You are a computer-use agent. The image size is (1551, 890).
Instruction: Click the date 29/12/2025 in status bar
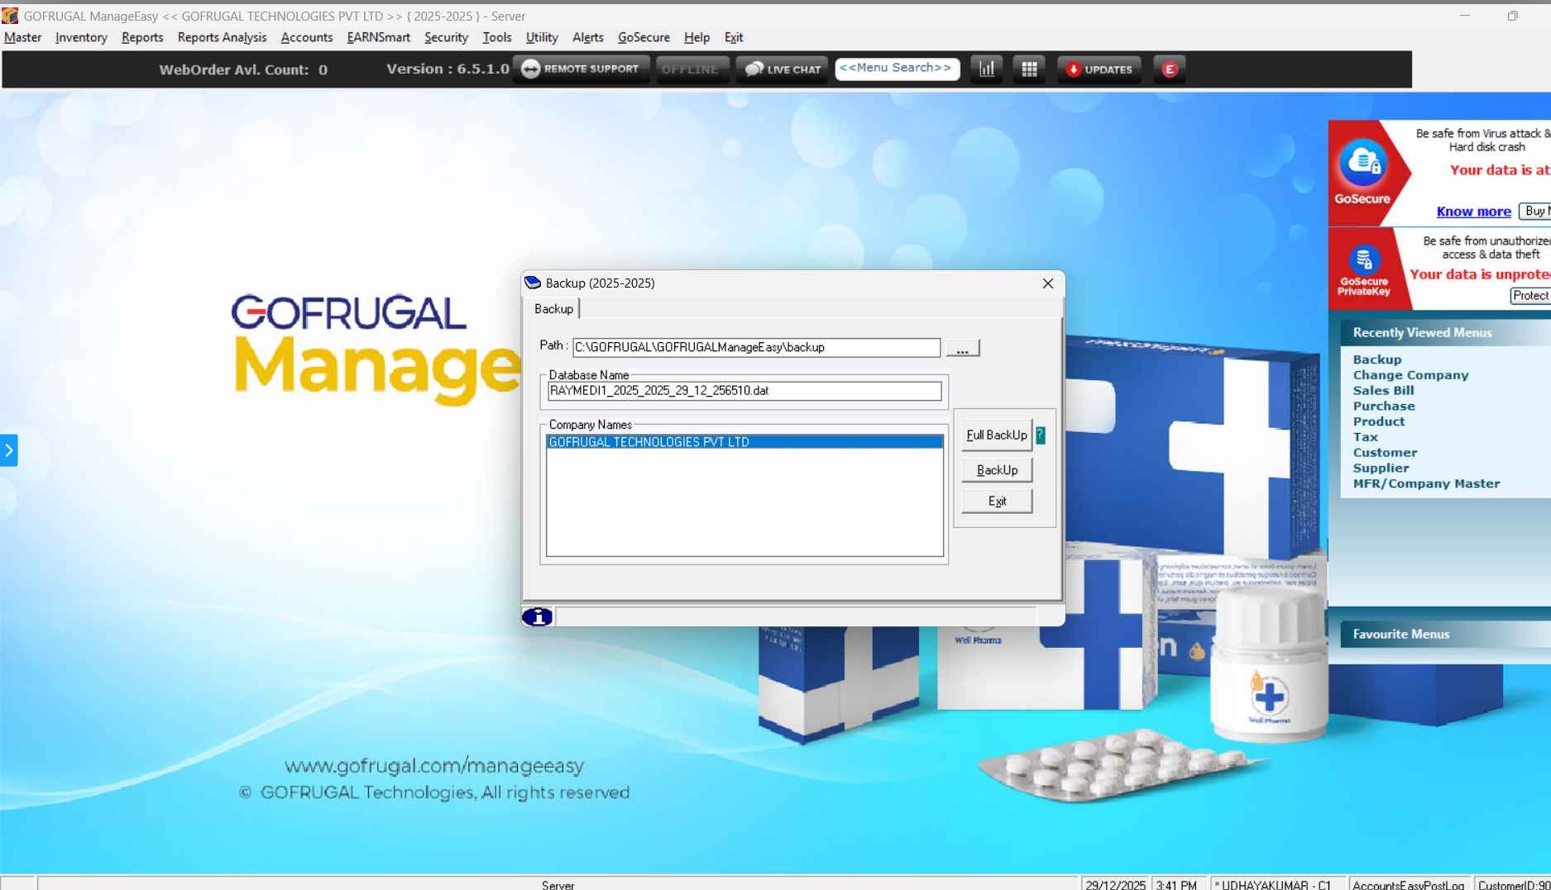[1115, 884]
